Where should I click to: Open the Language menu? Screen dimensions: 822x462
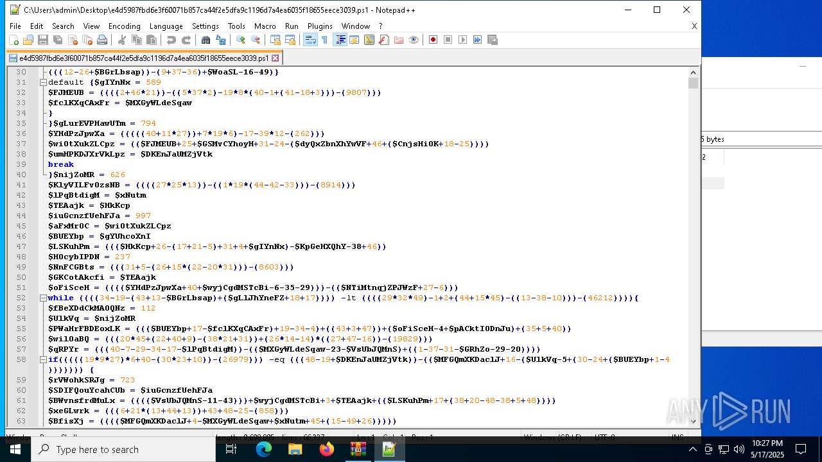[x=166, y=26]
